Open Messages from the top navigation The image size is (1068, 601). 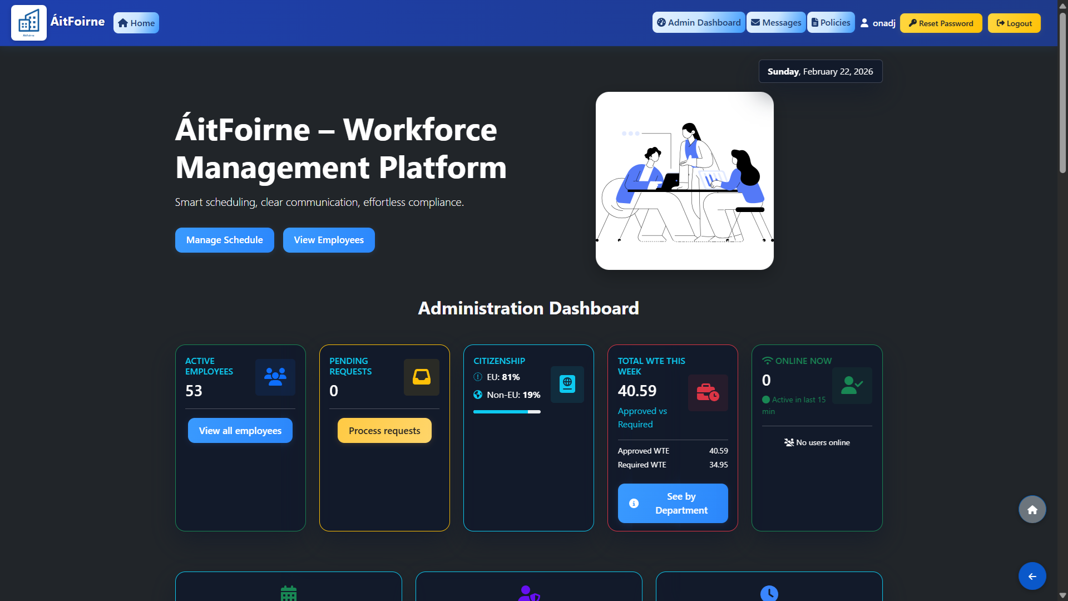[x=776, y=22]
